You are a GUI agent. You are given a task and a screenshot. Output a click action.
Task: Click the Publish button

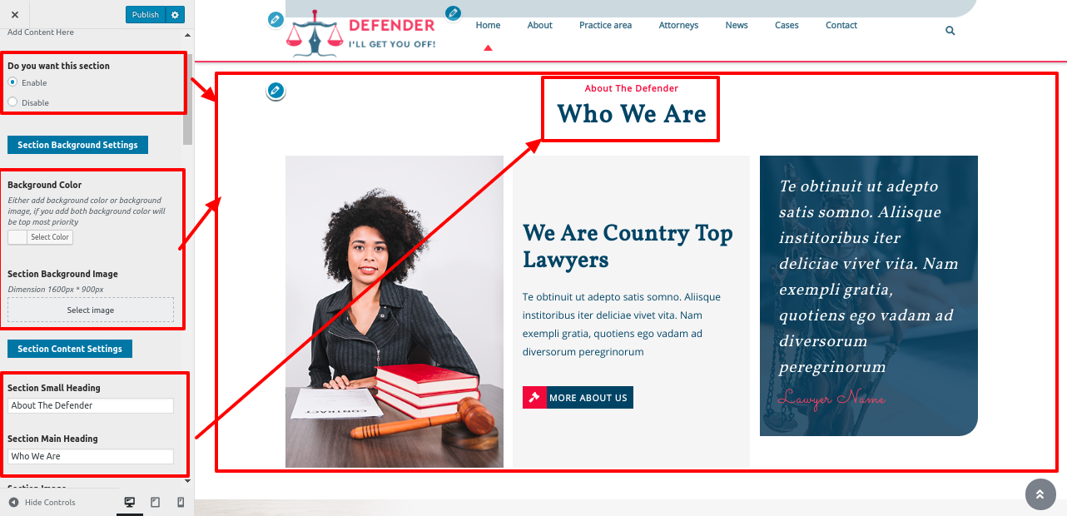click(146, 15)
